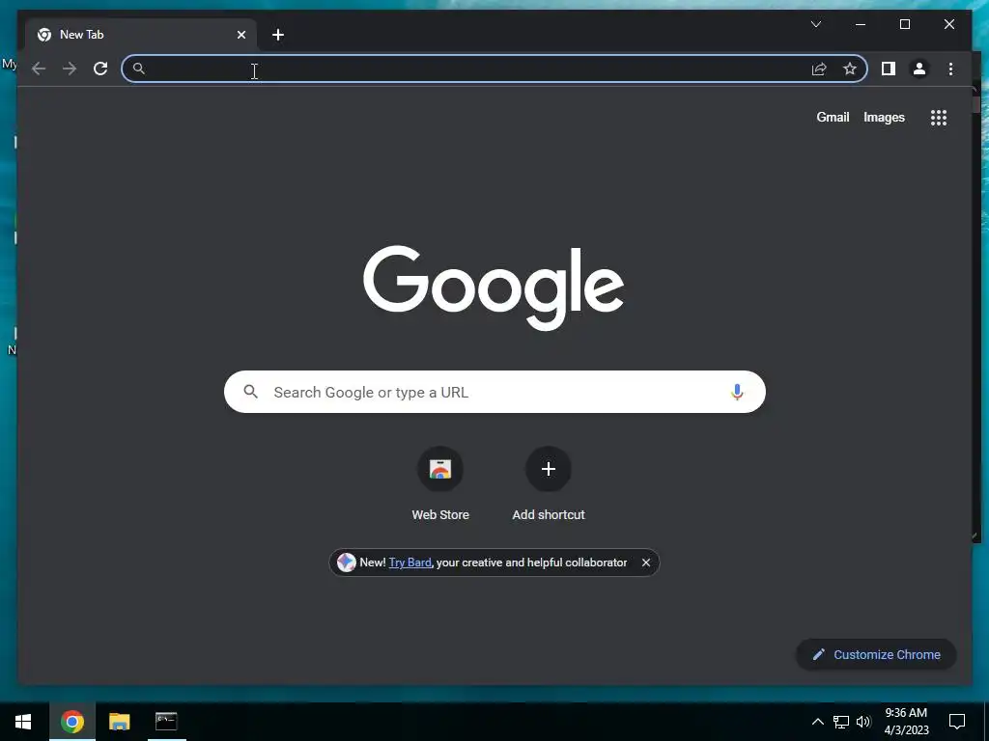Open a new tab with the plus button
Image resolution: width=989 pixels, height=741 pixels.
coord(277,35)
